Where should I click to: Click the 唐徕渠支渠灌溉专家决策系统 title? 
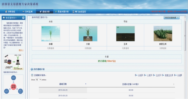(20, 4)
